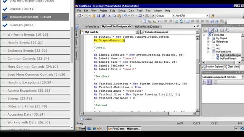244x137 pixels.
Task: Open the File menu
Action: (79, 11)
